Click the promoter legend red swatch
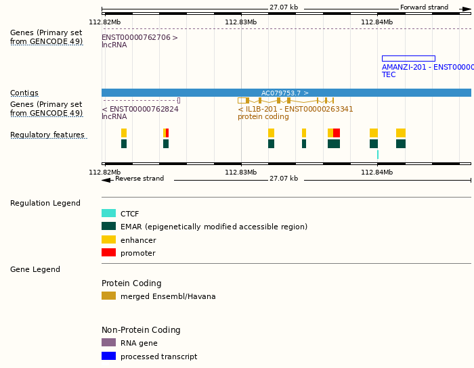Image resolution: width=474 pixels, height=368 pixels. [x=108, y=253]
